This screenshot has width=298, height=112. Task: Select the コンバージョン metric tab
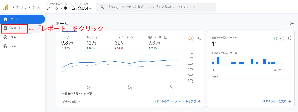(x=124, y=40)
